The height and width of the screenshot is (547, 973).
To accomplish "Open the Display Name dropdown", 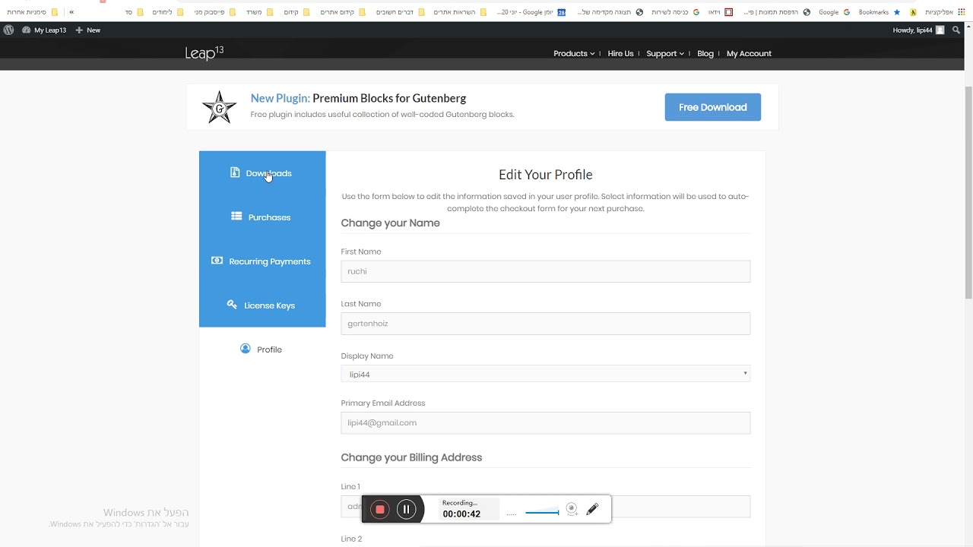I will click(545, 374).
